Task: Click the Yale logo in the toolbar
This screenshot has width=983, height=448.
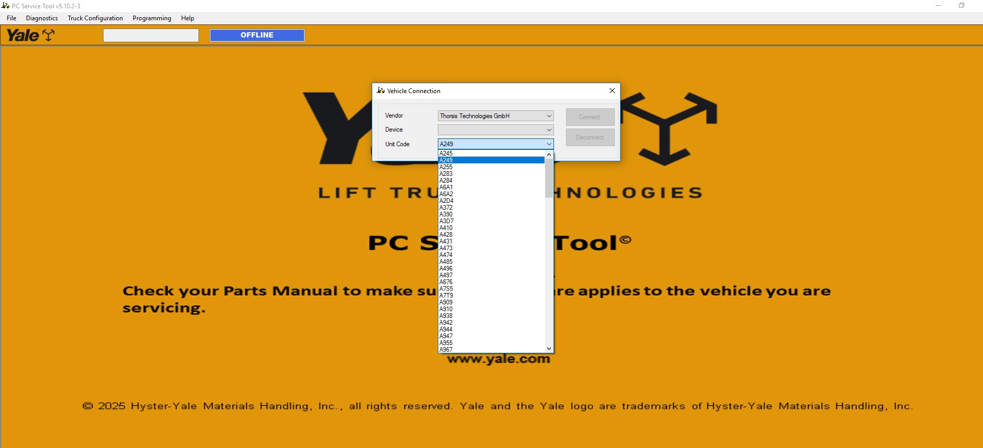Action: coord(30,35)
